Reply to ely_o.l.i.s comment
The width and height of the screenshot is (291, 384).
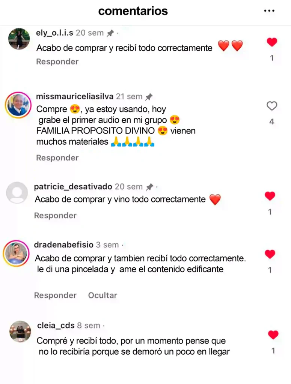(57, 61)
